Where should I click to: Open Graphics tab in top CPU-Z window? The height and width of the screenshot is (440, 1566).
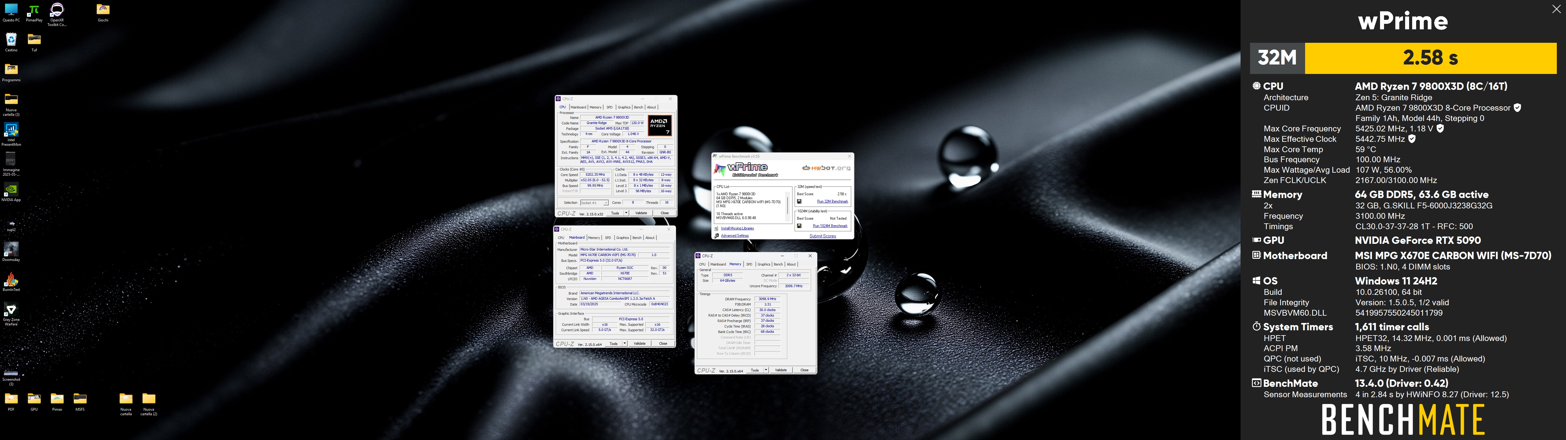(x=624, y=107)
